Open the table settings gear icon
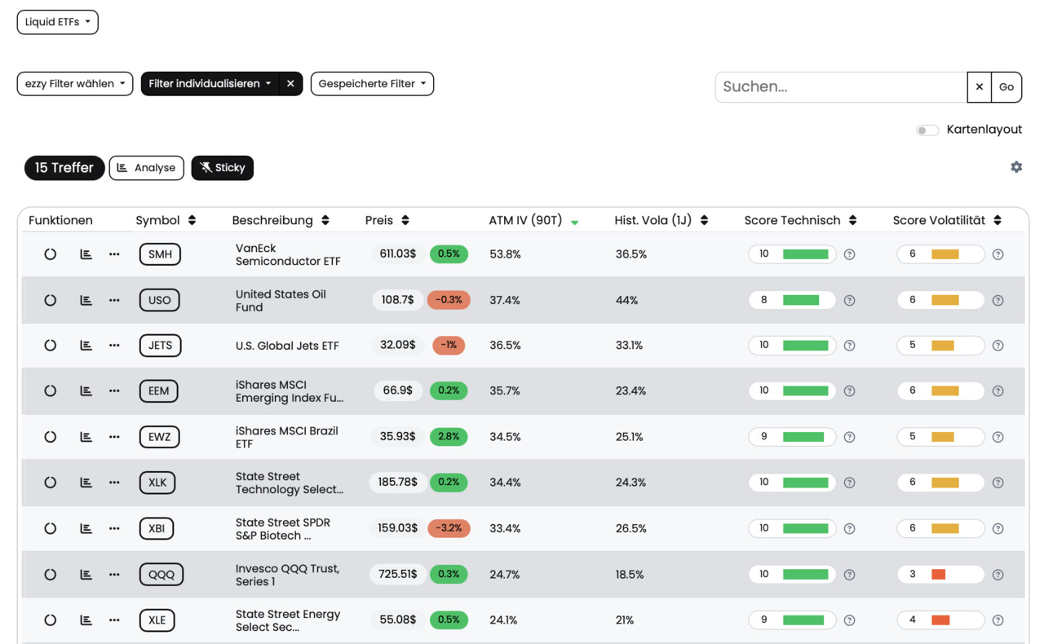This screenshot has width=1044, height=644. [1016, 167]
